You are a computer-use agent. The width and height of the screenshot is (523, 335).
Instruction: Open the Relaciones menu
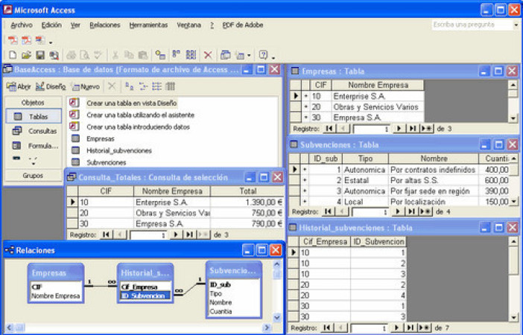click(x=105, y=25)
